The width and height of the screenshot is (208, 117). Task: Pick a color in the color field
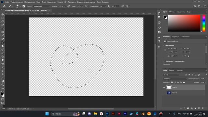click(184, 23)
